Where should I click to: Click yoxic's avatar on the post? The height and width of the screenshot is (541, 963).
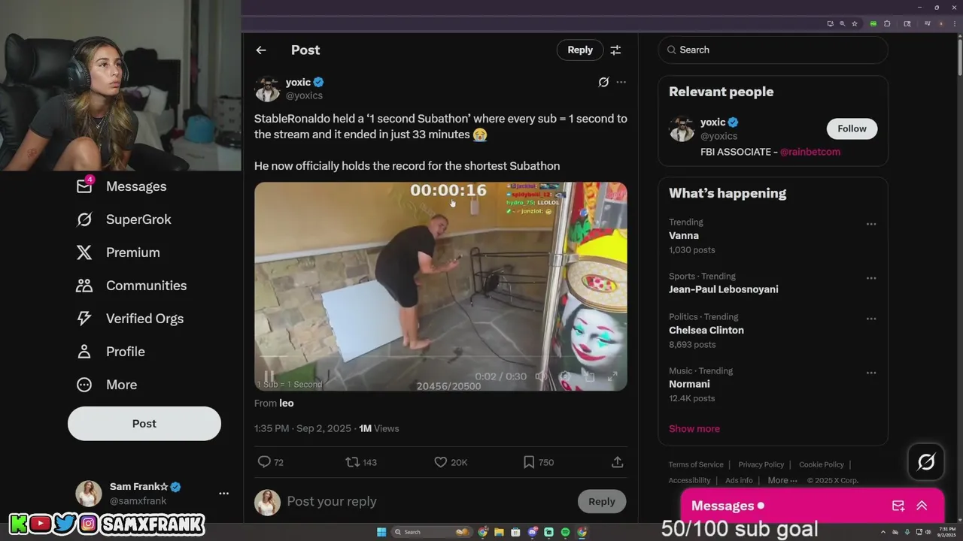coord(267,89)
